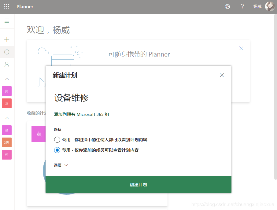Viewport: 277px width, 210px height.
Task: Open the 汉 plan tile in sidebar
Action: pos(7,103)
